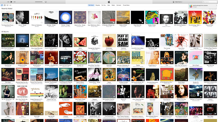Switch to the TV Shows library icon
This screenshot has width=218, height=122.
coord(8,5)
